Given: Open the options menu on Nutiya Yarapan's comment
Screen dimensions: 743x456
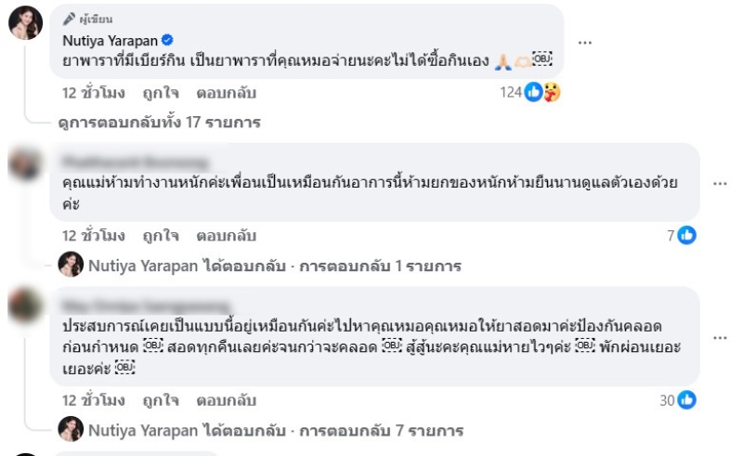Looking at the screenshot, I should [585, 43].
